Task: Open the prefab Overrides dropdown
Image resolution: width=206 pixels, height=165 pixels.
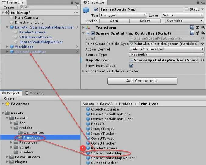Action: pos(184,21)
